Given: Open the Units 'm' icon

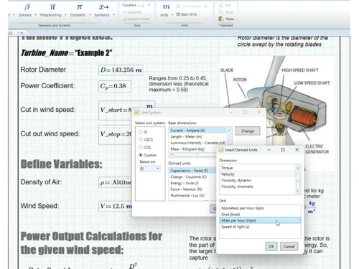Looking at the screenshot, I should click(x=166, y=7).
